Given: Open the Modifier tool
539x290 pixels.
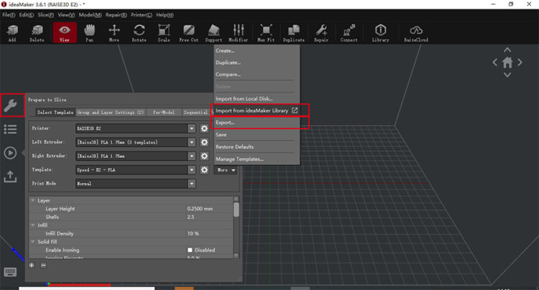Looking at the screenshot, I should (238, 33).
